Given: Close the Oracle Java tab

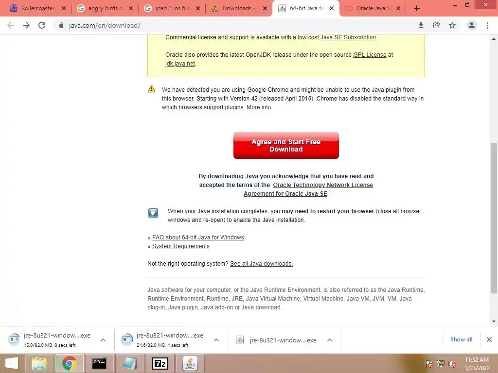Looking at the screenshot, I should click(x=398, y=8).
